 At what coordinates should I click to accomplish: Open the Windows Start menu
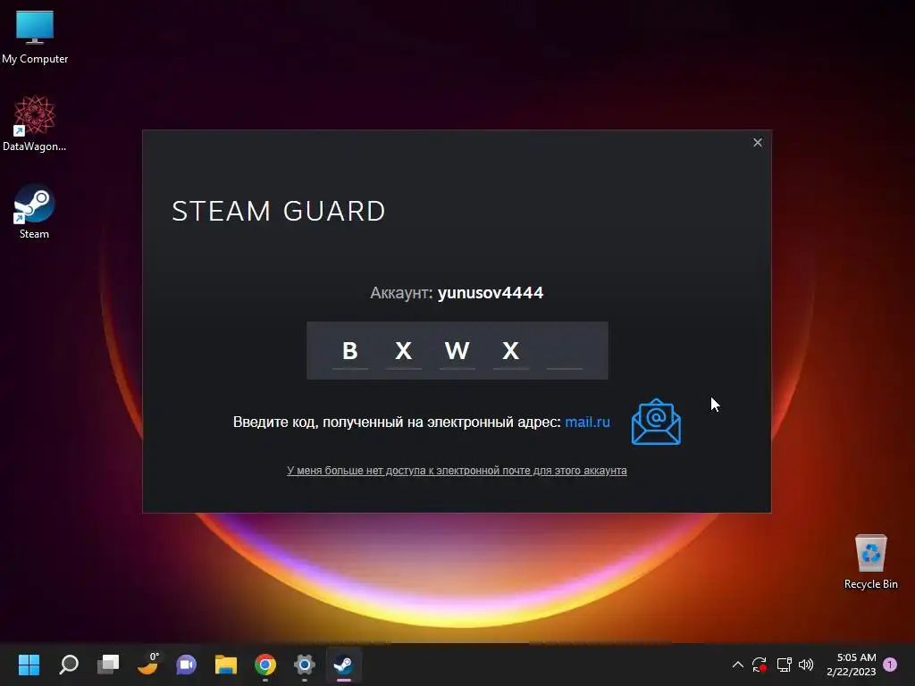(x=29, y=665)
